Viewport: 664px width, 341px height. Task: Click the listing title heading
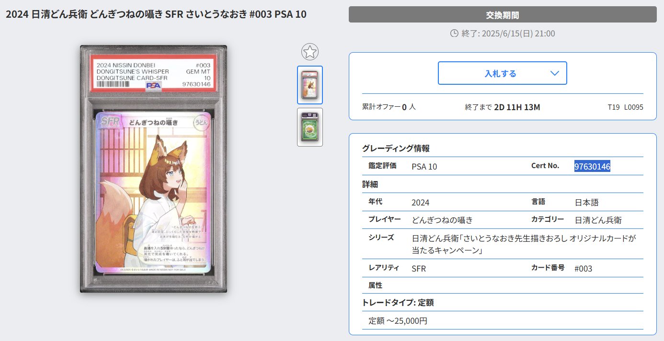click(156, 14)
